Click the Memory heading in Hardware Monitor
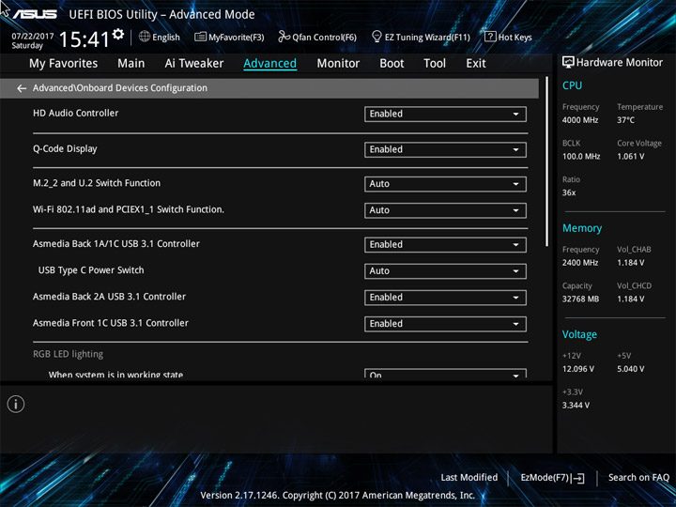The height and width of the screenshot is (507, 676). (582, 228)
